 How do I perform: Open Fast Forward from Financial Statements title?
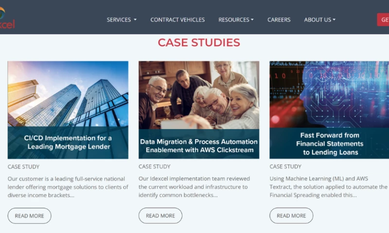[x=330, y=144]
